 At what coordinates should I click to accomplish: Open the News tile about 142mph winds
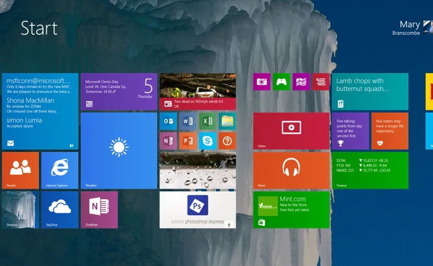(198, 92)
